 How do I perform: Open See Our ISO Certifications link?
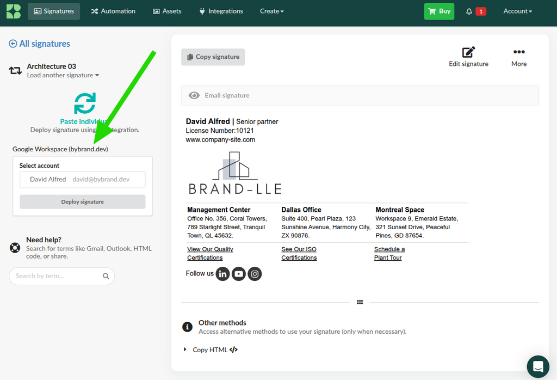click(299, 254)
